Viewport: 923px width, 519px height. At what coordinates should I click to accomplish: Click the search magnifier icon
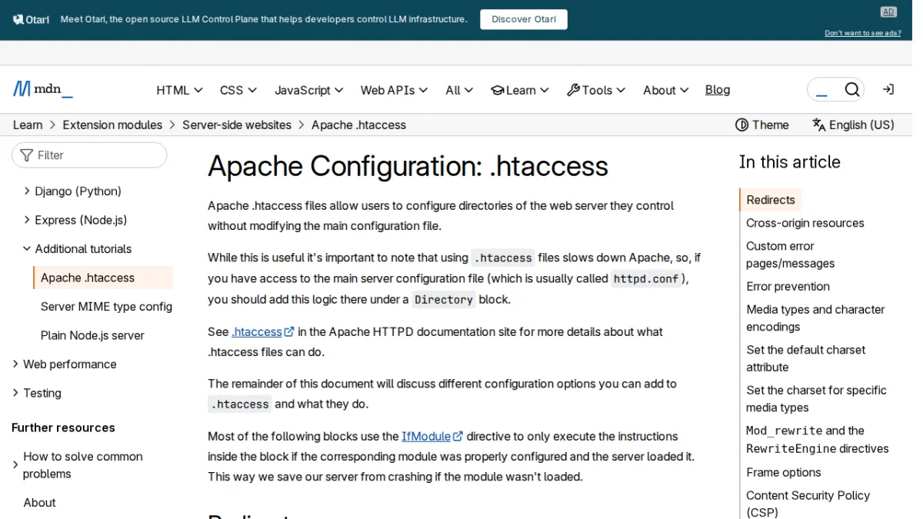[x=852, y=90]
